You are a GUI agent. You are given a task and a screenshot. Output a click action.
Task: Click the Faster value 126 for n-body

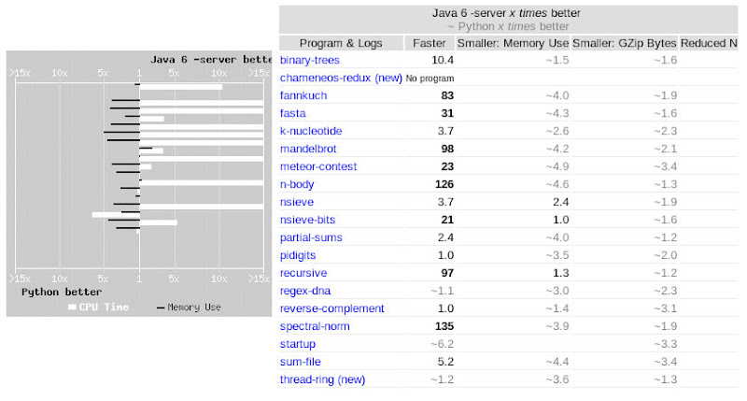coord(444,184)
